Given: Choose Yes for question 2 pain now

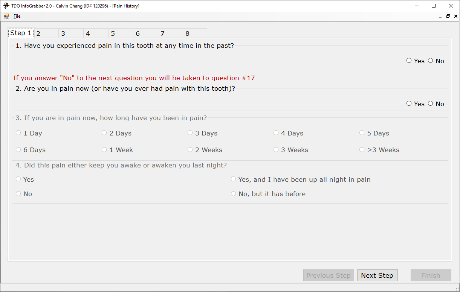Looking at the screenshot, I should 409,103.
